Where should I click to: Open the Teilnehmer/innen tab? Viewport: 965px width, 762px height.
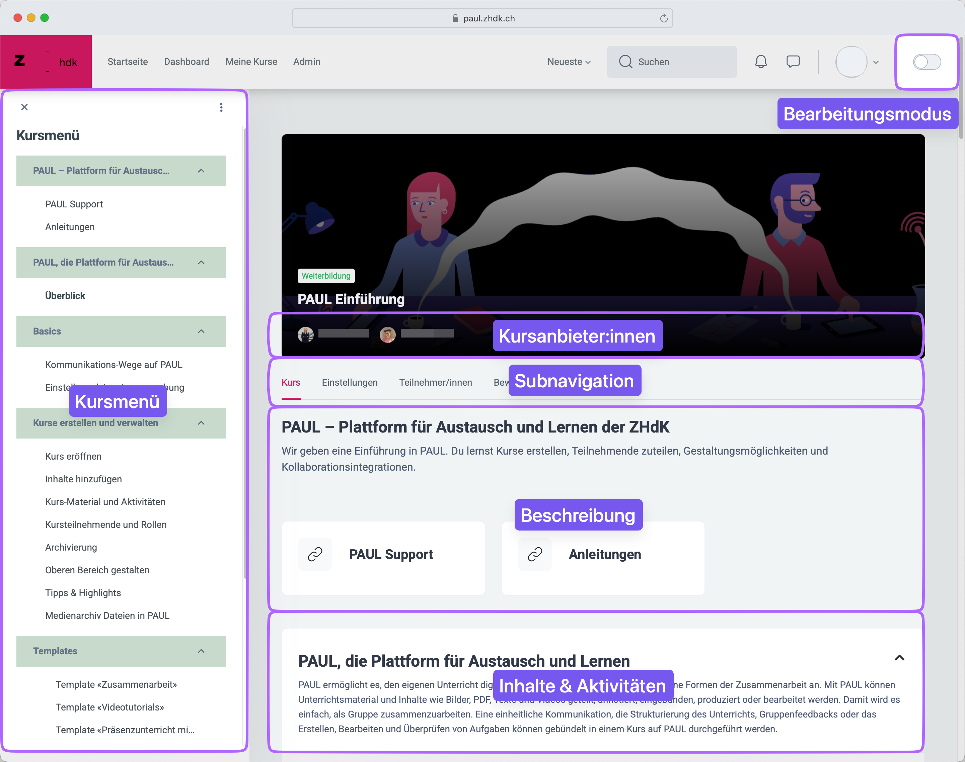[x=435, y=382]
